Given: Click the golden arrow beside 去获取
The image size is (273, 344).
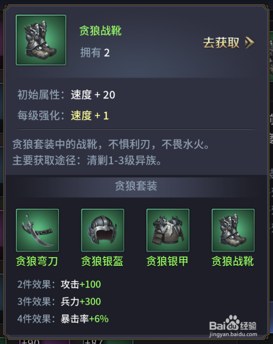Looking at the screenshot, I should coord(250,43).
